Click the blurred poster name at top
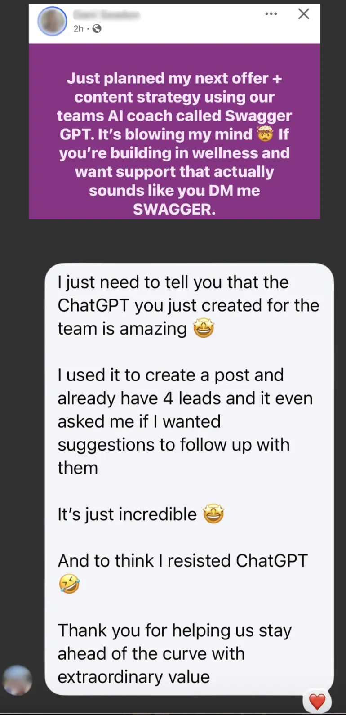 coord(106,15)
